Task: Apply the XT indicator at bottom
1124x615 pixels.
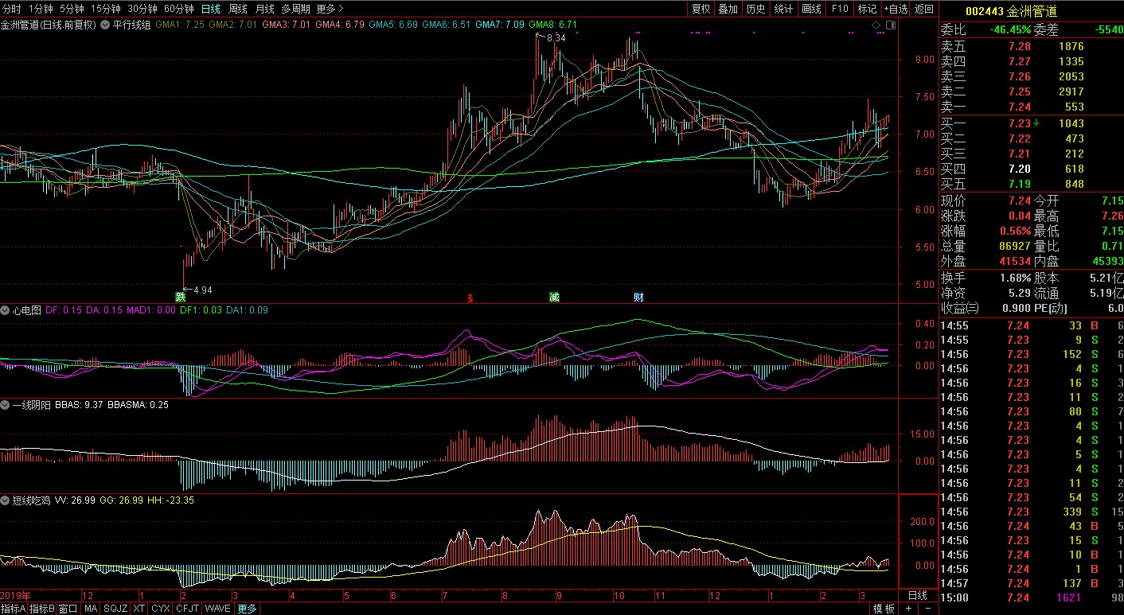Action: [139, 609]
